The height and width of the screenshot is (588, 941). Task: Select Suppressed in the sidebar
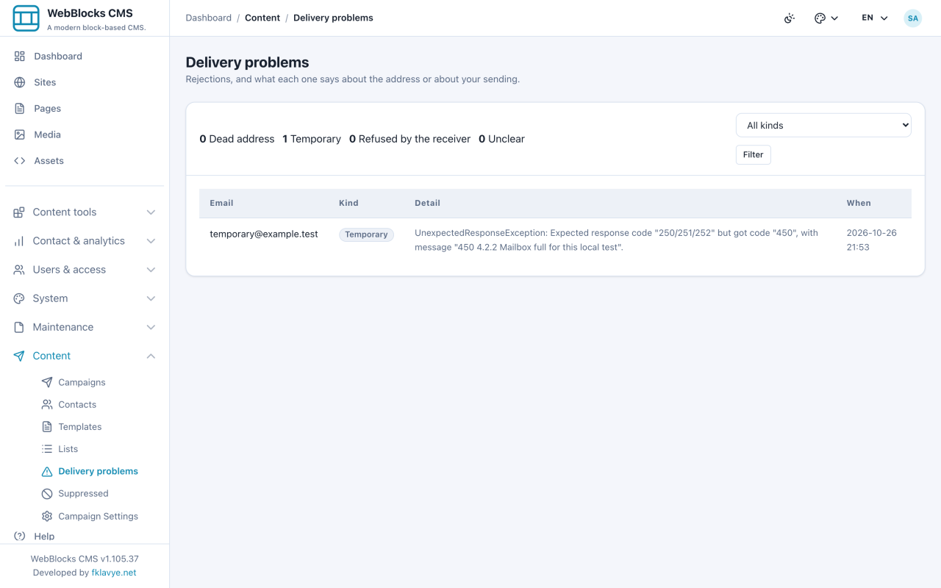point(83,493)
